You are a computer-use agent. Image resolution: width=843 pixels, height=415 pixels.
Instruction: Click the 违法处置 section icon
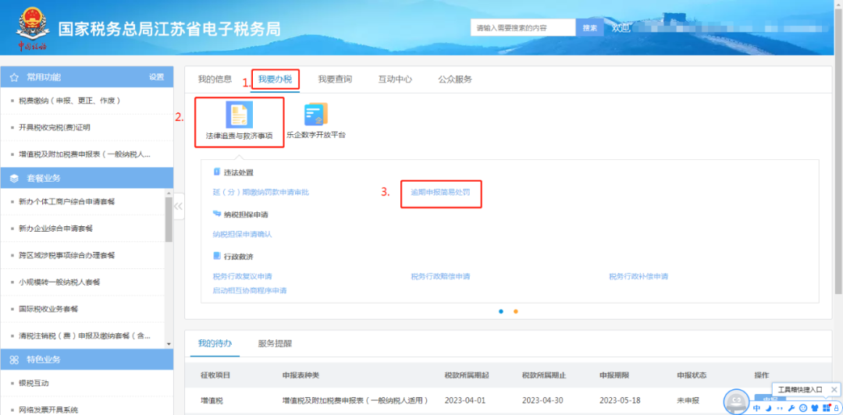point(217,172)
